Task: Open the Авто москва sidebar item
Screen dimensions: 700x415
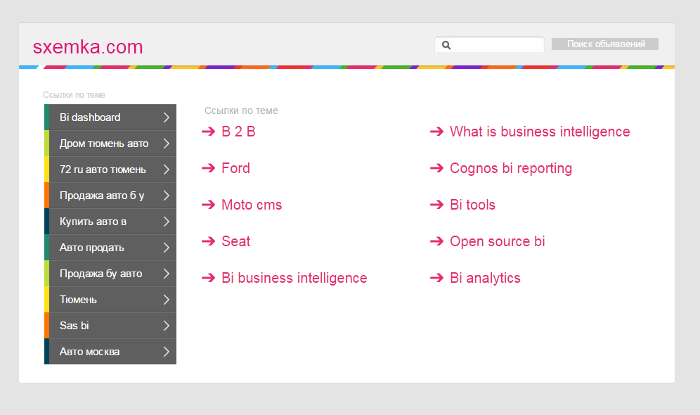Action: (x=90, y=352)
